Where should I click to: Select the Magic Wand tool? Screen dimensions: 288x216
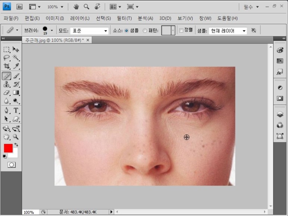[16, 58]
